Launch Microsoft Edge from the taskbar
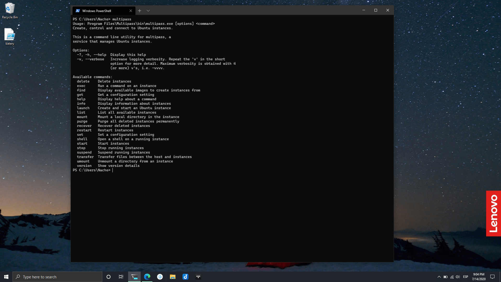 147,277
